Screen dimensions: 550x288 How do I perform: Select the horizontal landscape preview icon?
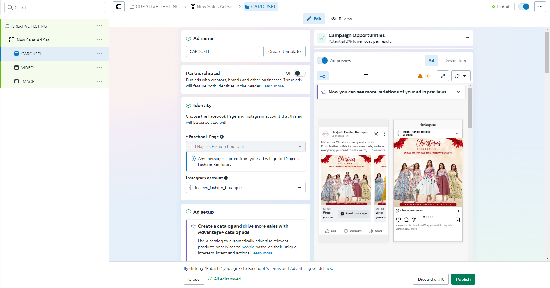click(366, 76)
